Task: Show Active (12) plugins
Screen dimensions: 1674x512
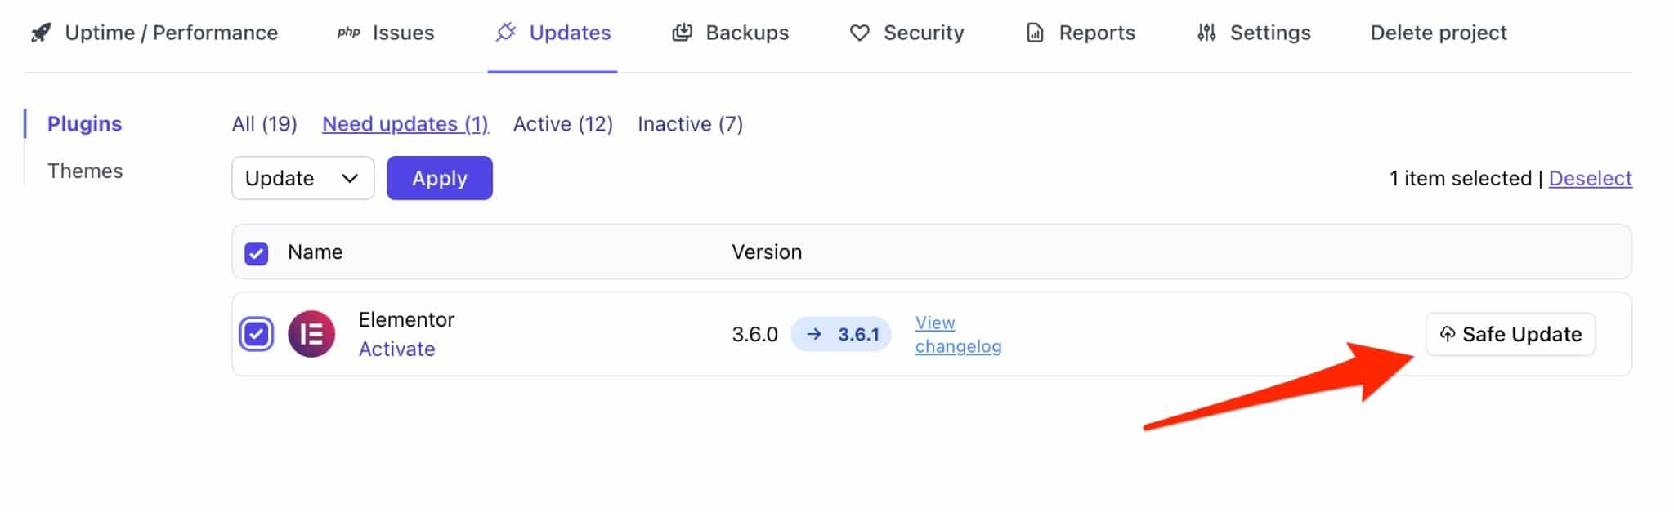Action: point(562,124)
